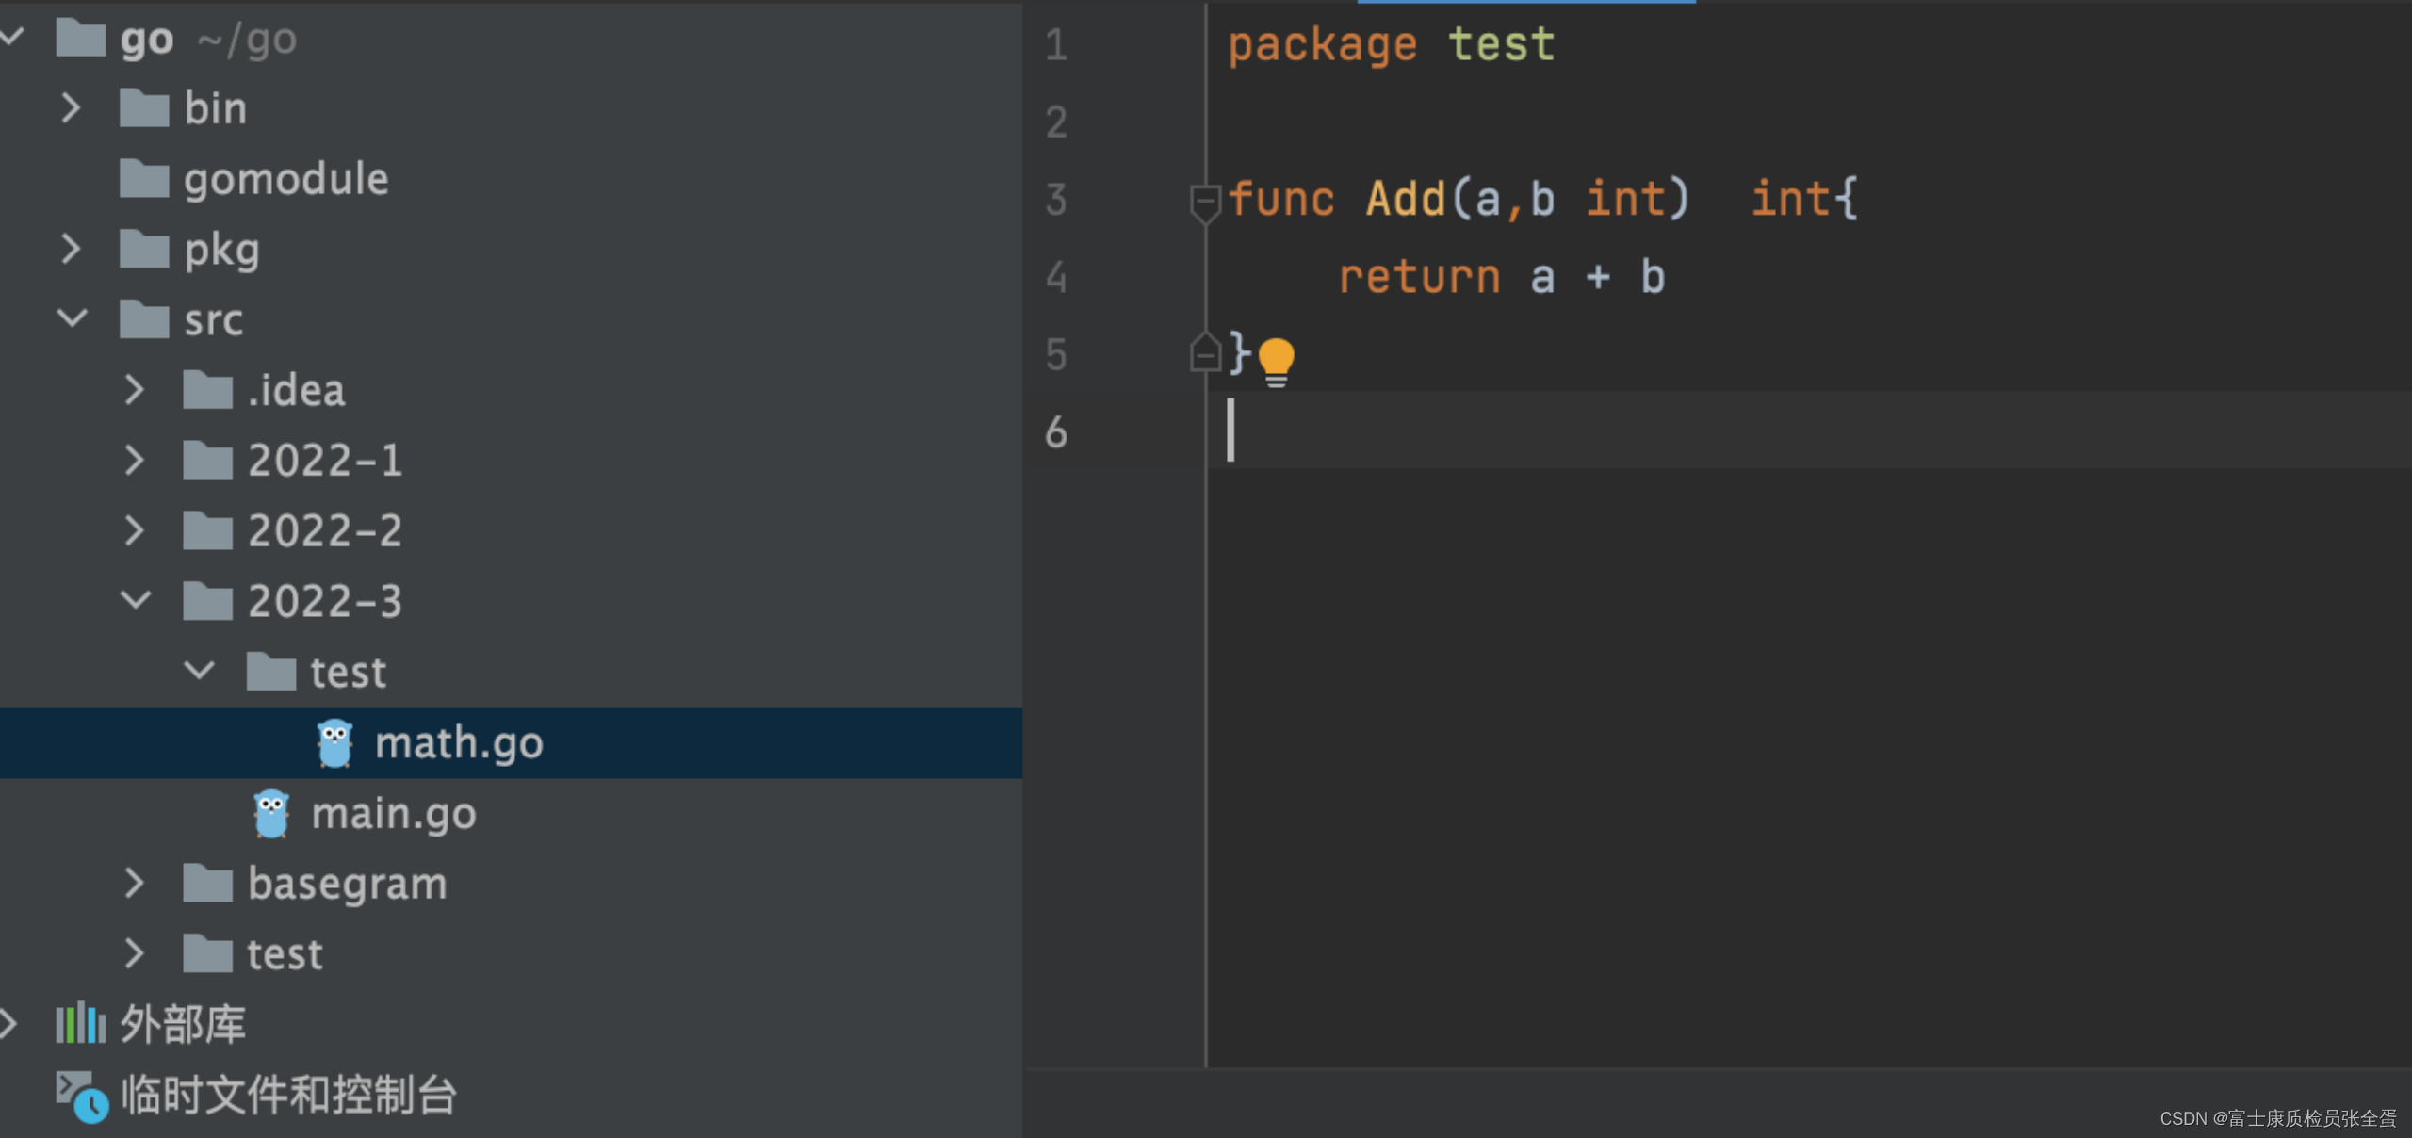
Task: Expand the pkg folder chevron
Action: click(x=71, y=249)
